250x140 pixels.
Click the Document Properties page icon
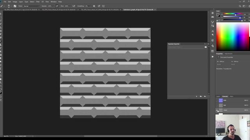coord(218,57)
